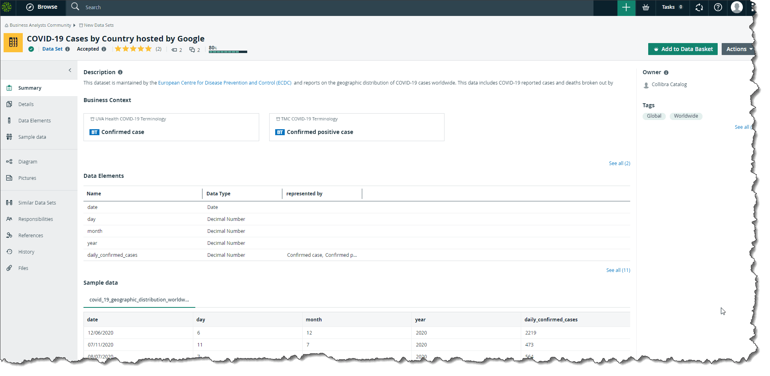Open the Data Basket shopping basket icon

coord(646,7)
